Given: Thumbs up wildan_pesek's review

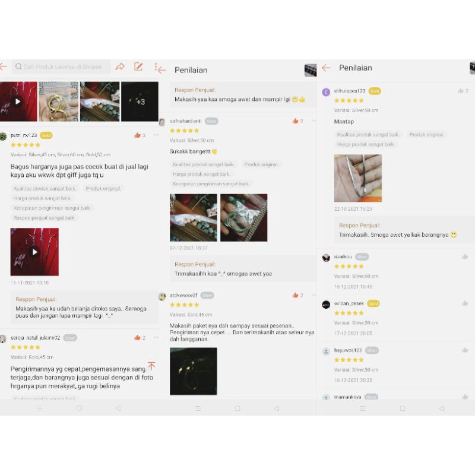Looking at the screenshot, I should (x=465, y=303).
